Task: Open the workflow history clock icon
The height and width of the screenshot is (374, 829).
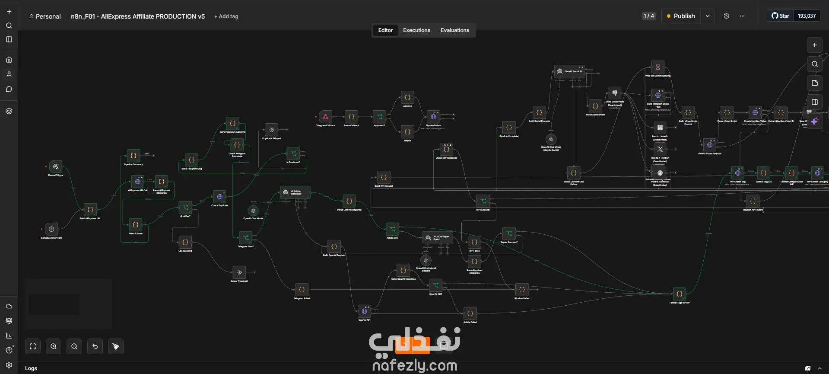Action: 727,16
